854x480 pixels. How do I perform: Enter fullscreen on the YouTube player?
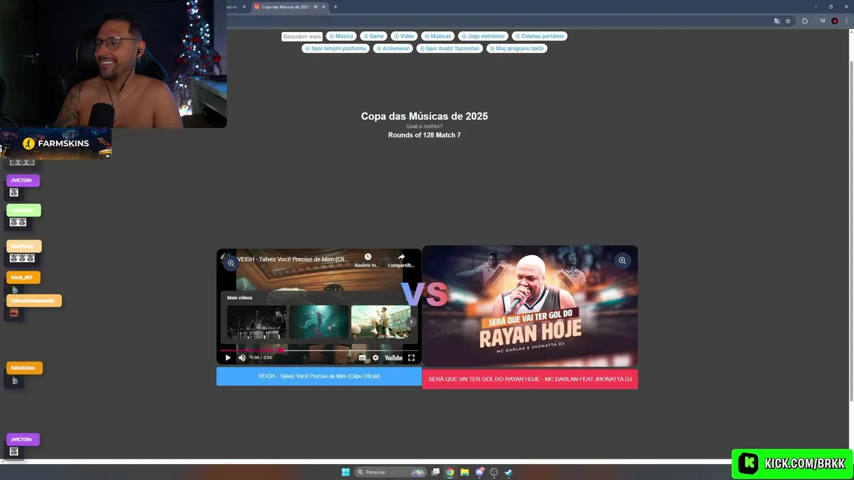[x=411, y=358]
